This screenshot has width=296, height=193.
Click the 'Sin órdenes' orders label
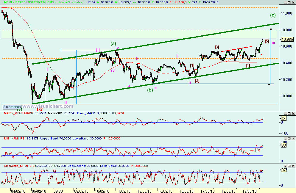(12, 107)
